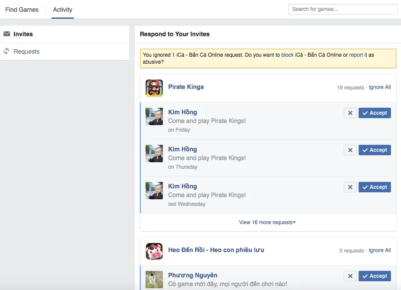The image size is (401, 290).
Task: Click the Heo Đến Rồi pig game icon
Action: (x=154, y=251)
